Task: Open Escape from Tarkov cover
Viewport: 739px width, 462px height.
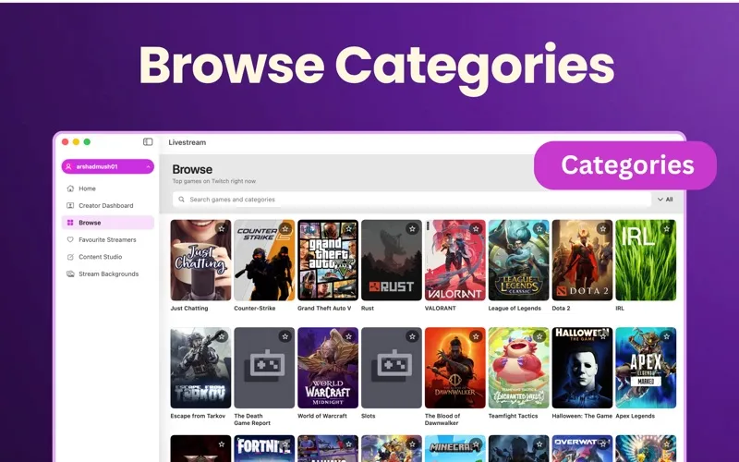Action: [x=200, y=368]
